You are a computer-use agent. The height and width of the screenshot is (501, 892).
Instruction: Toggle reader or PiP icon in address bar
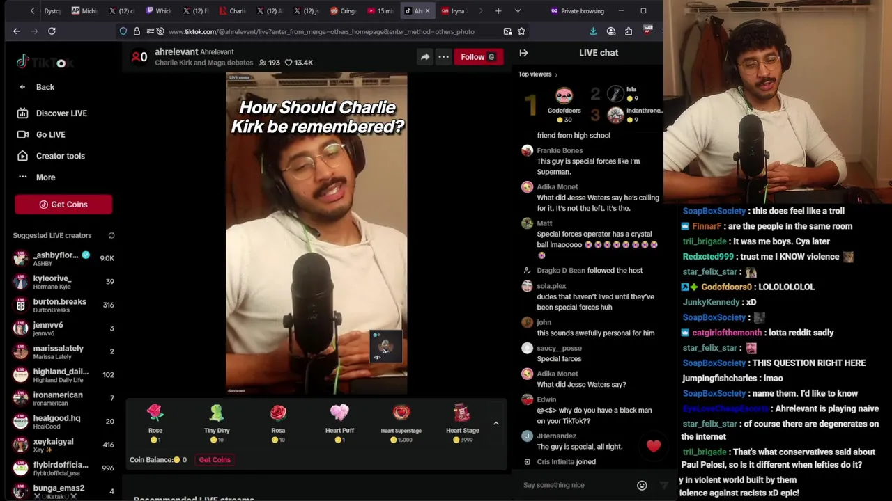[507, 31]
